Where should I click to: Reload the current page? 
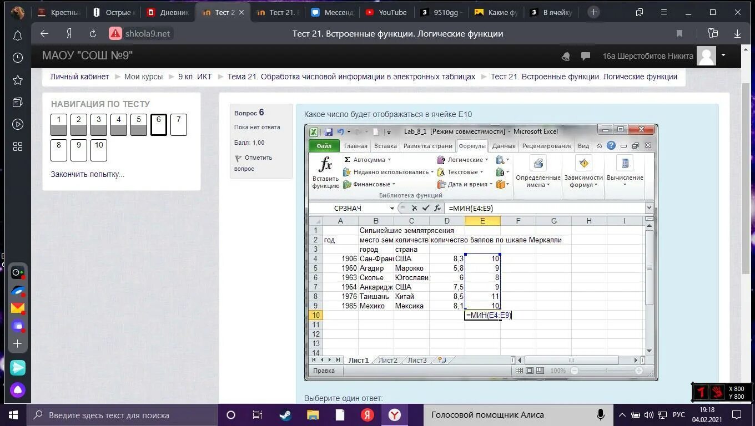[x=93, y=34]
